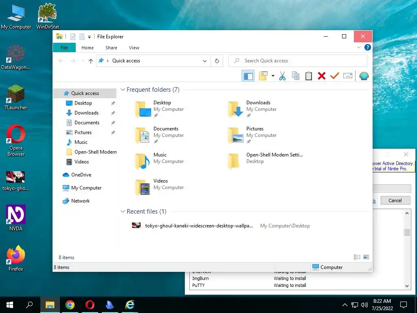Screen dimensions: 417x313
Task: Select the tokyo-ghoul-kaneki recent file
Action: point(221,226)
